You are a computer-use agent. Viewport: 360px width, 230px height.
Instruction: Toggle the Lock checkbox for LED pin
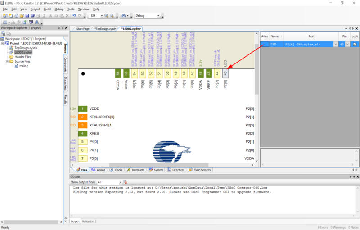point(355,44)
